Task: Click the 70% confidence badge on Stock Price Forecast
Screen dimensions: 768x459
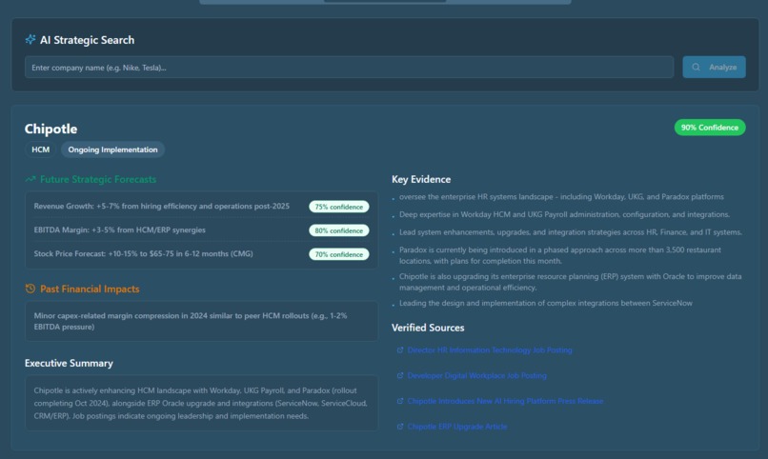Action: point(339,254)
